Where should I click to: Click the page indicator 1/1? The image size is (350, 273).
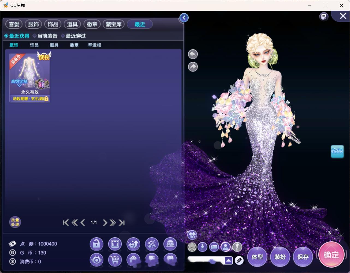(94, 223)
